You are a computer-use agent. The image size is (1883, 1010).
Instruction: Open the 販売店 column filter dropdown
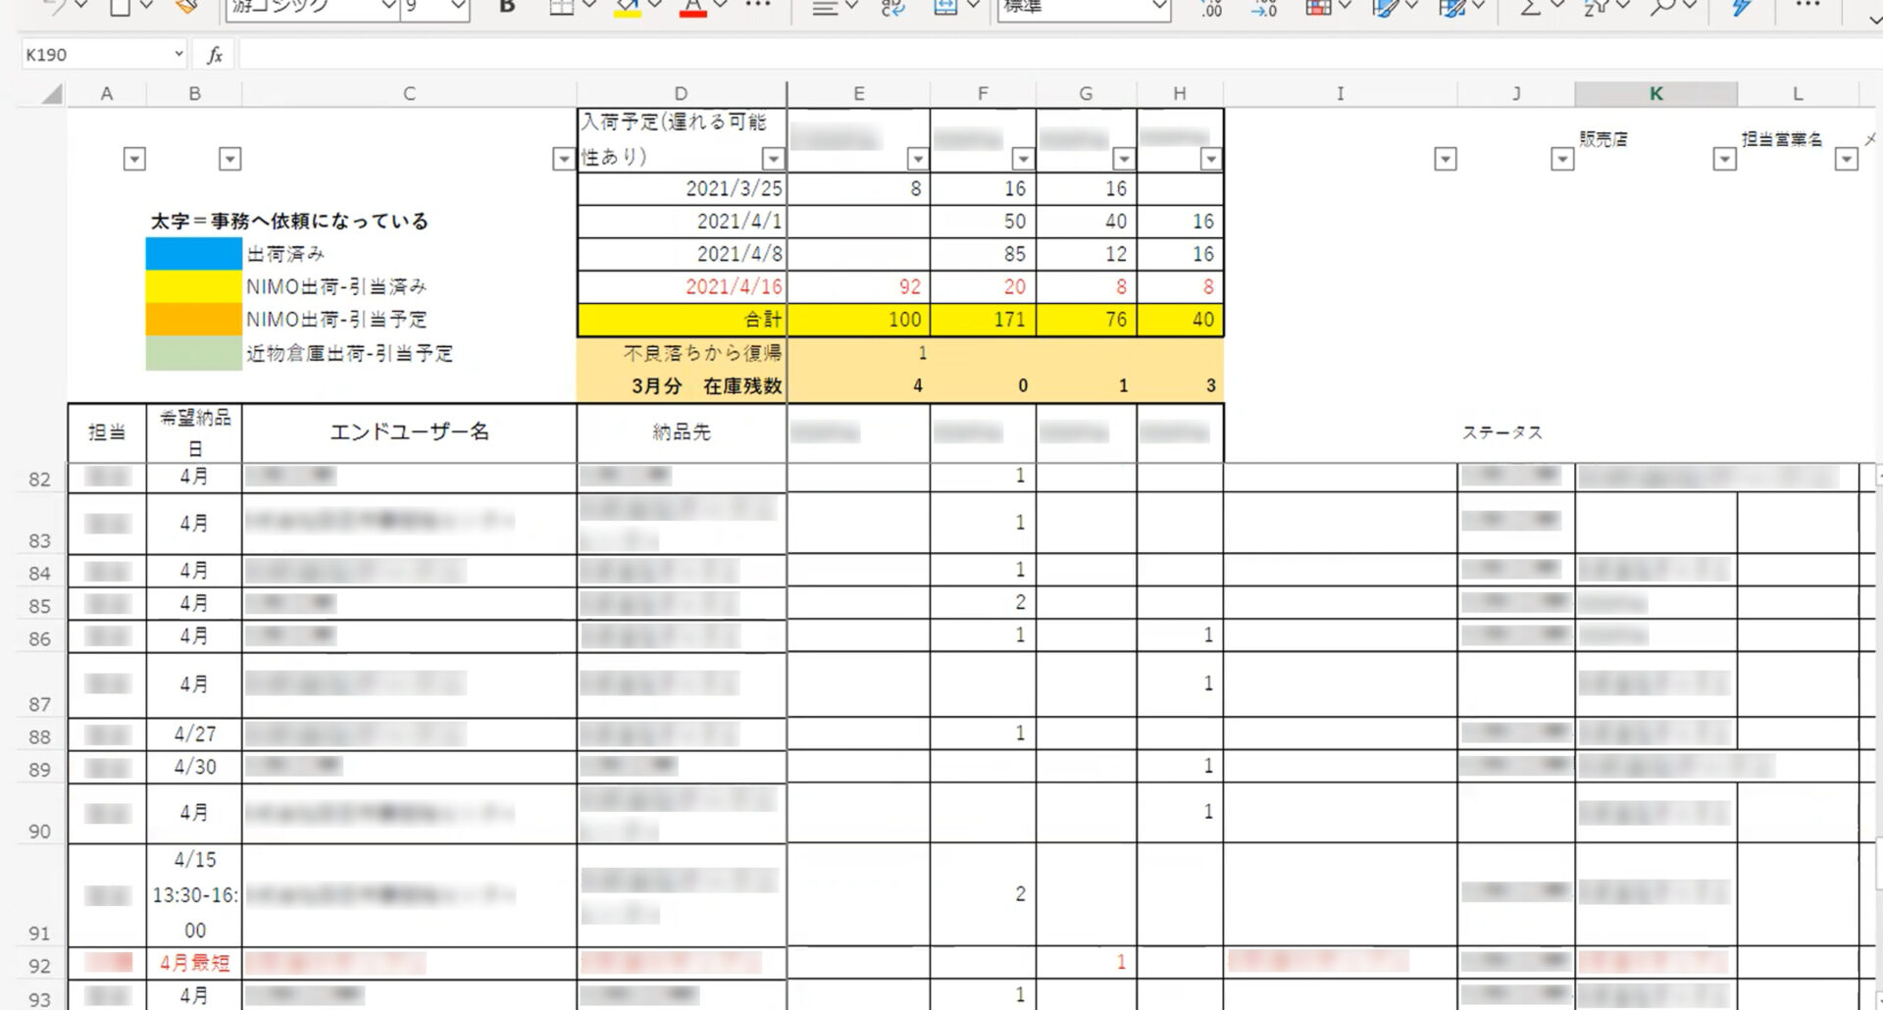click(x=1724, y=159)
